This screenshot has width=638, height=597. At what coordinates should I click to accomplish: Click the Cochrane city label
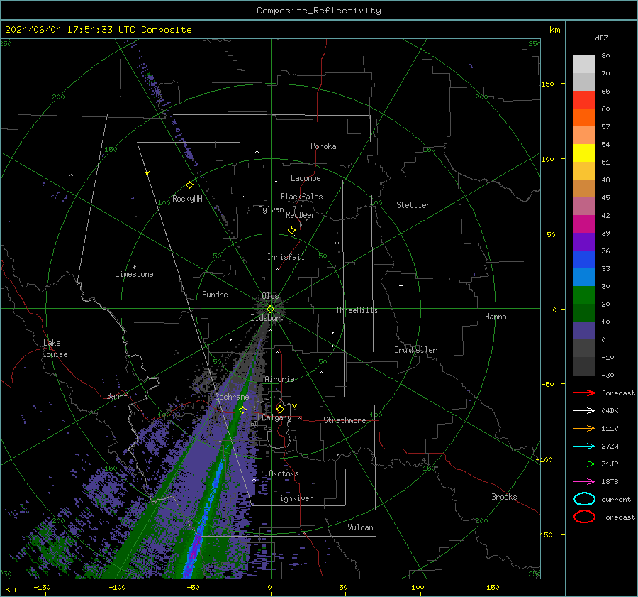[232, 397]
